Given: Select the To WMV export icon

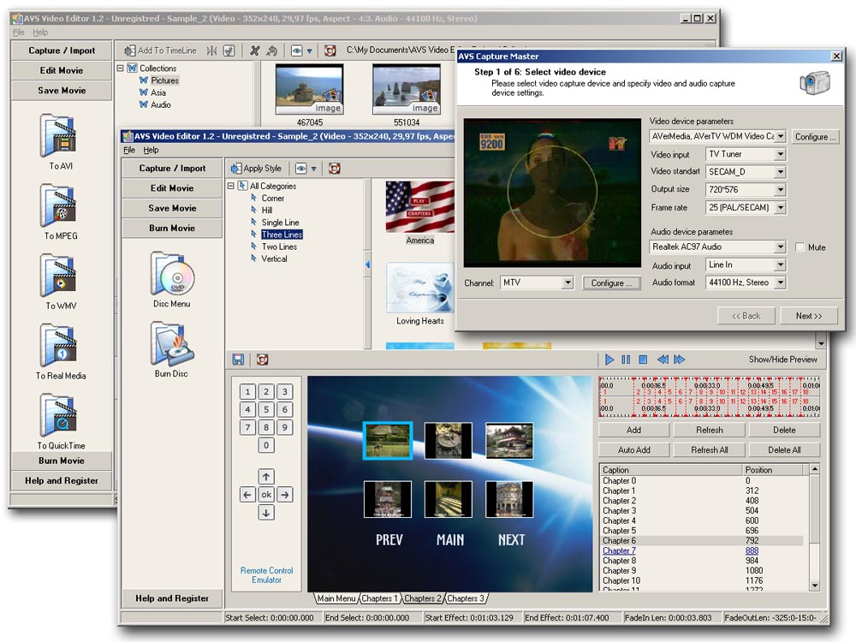Looking at the screenshot, I should coord(60,276).
